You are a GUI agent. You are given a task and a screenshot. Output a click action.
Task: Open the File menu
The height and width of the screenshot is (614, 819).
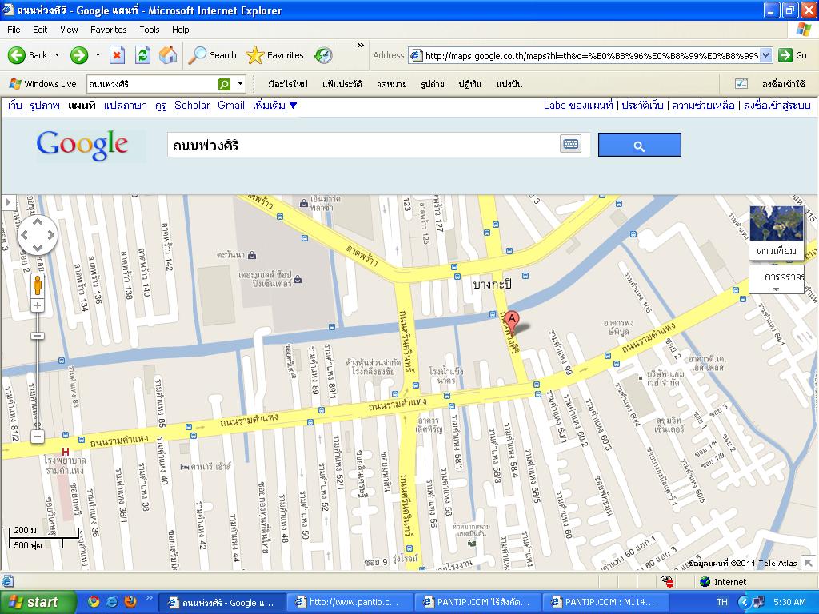14,30
